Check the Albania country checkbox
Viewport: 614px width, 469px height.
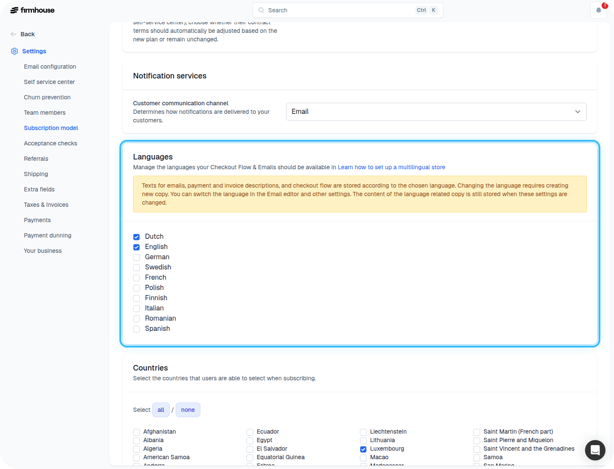[x=136, y=441]
